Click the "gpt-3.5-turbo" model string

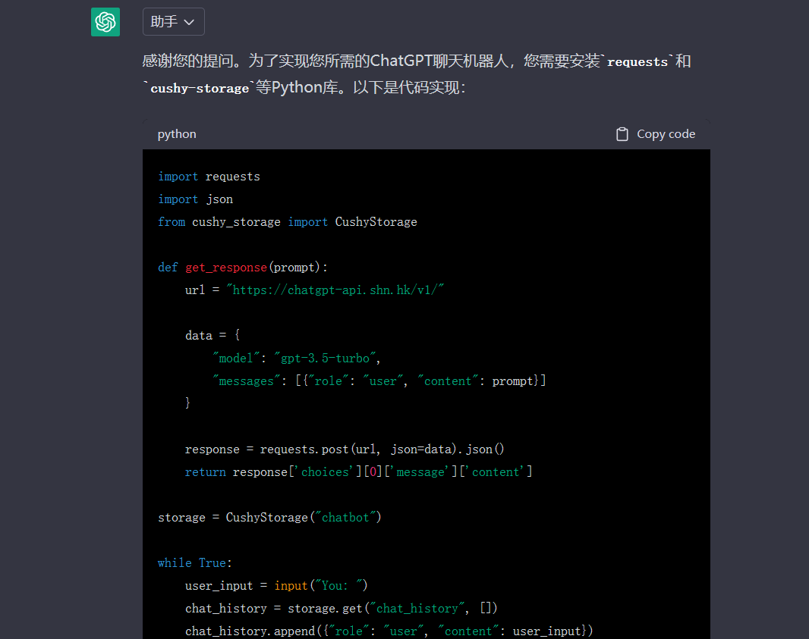click(325, 358)
